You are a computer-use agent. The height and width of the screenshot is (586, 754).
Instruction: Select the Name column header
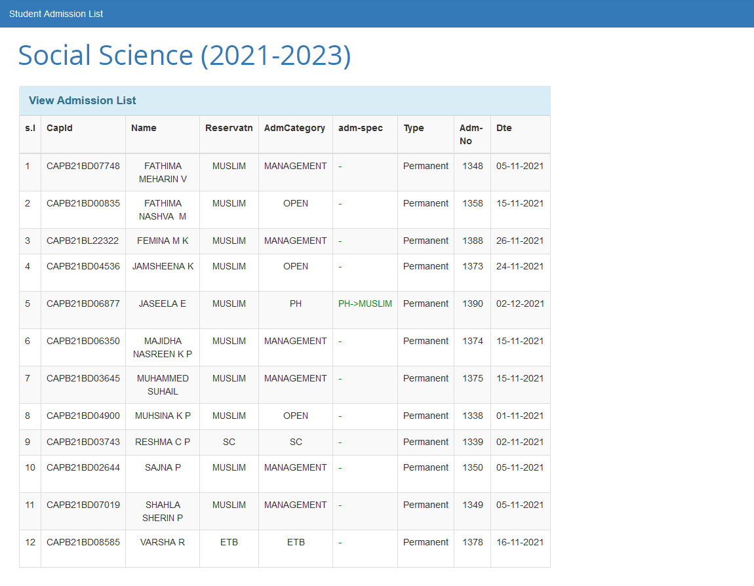coord(144,128)
